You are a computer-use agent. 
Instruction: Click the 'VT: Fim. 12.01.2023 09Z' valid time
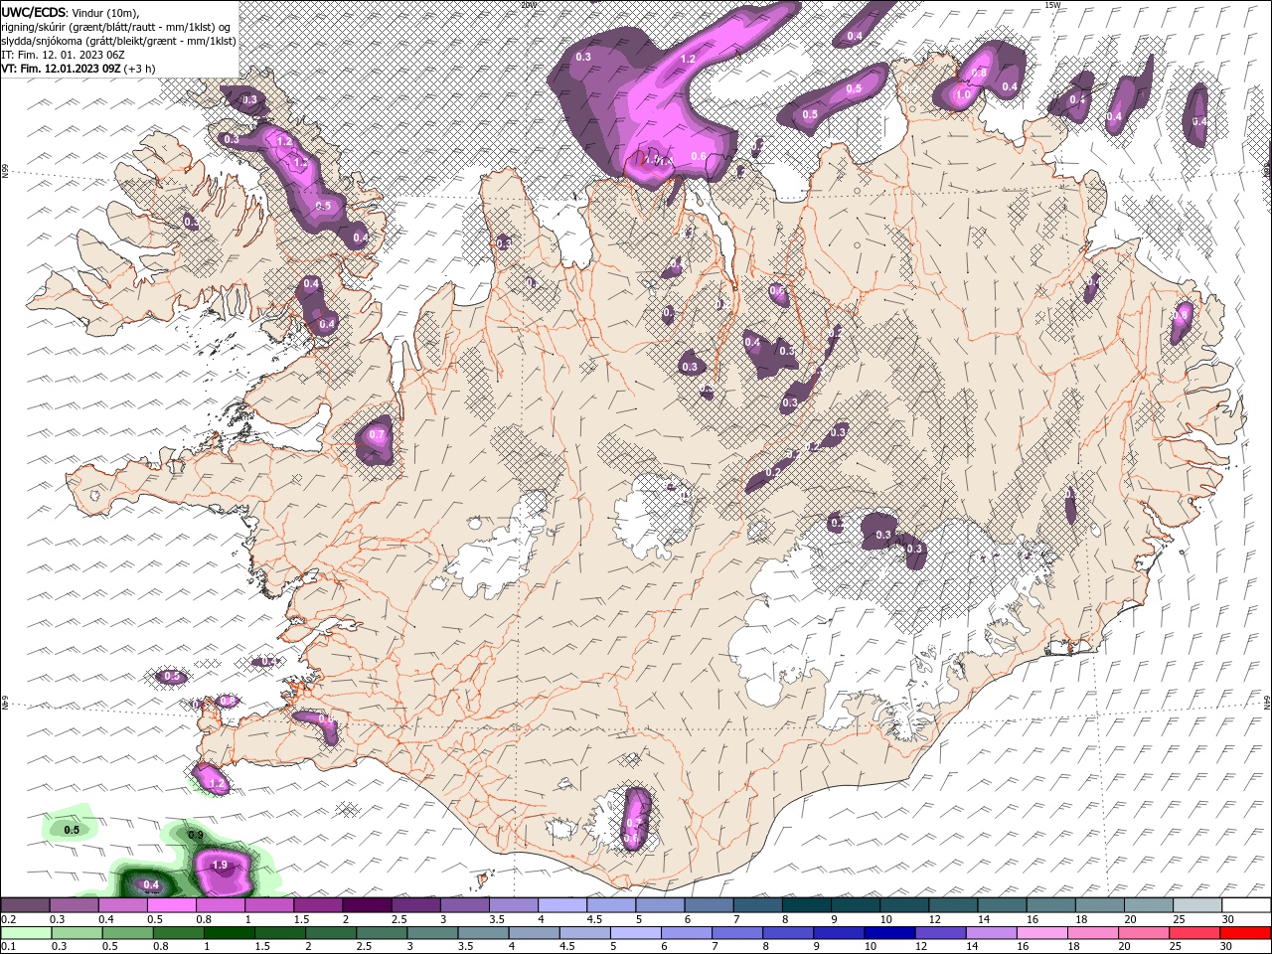click(x=61, y=69)
